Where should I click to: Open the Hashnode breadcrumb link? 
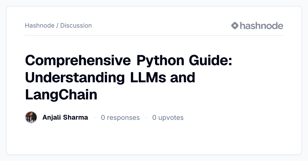[40, 26]
